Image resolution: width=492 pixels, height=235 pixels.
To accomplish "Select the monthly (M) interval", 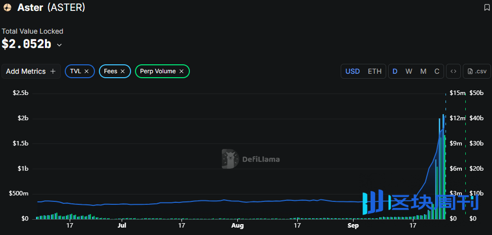I will [x=423, y=71].
